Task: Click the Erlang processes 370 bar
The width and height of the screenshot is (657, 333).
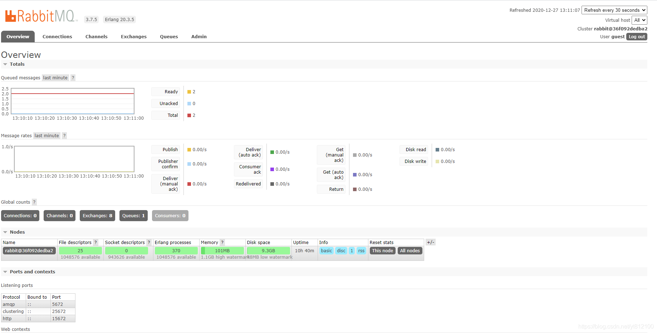Action: (176, 250)
